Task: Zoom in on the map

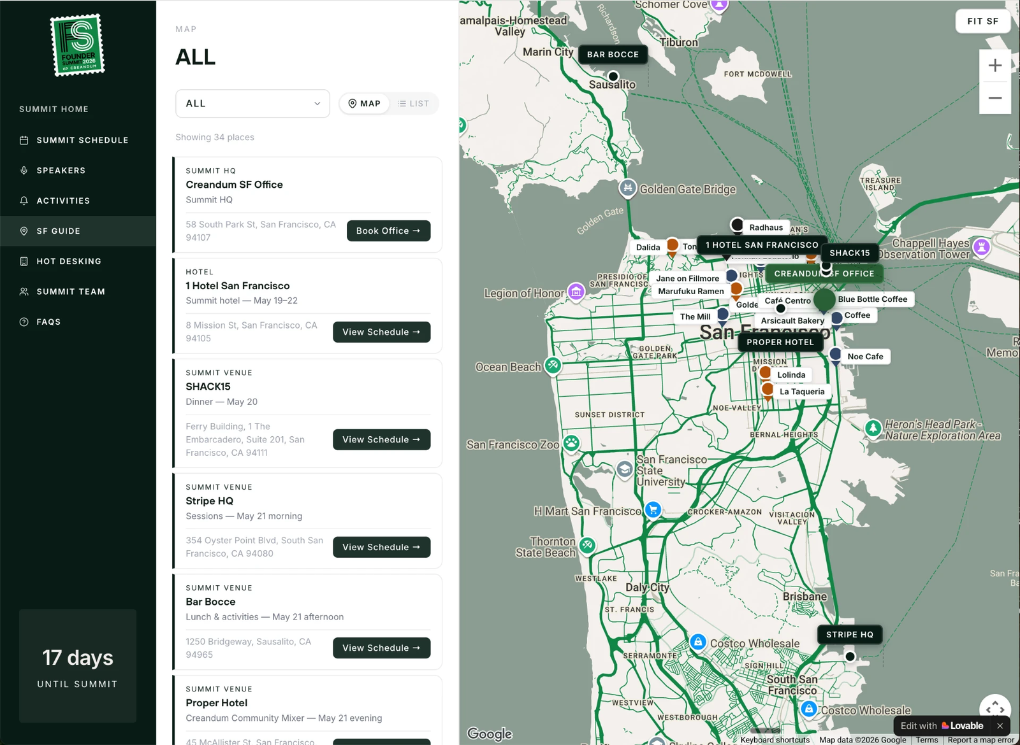Action: tap(995, 66)
